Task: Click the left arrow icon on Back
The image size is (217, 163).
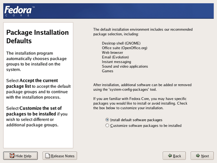Action: (170, 156)
